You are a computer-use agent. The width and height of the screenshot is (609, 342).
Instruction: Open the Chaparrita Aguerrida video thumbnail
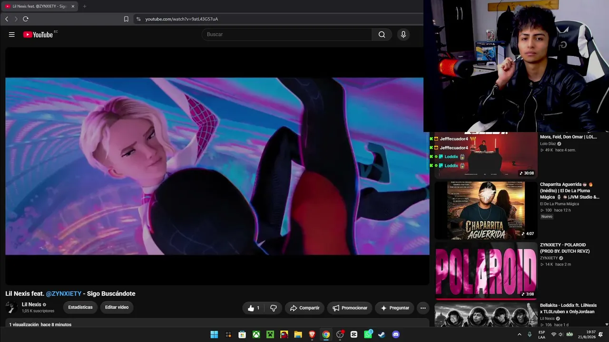pyautogui.click(x=486, y=210)
